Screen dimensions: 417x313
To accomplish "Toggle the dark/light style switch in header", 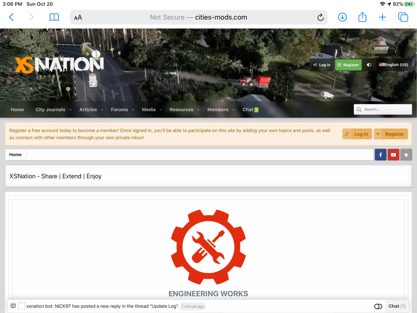I will coord(369,65).
